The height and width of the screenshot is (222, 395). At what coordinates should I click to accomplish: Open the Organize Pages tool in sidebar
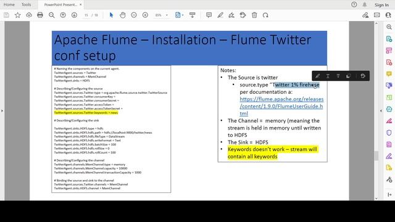pos(389,97)
